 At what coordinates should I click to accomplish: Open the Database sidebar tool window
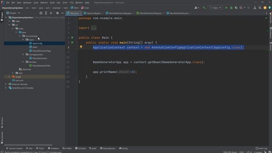point(271,33)
